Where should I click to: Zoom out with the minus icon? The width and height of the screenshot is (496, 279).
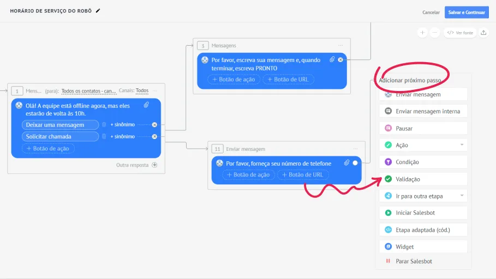coord(435,33)
